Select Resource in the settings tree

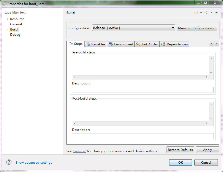click(x=17, y=19)
